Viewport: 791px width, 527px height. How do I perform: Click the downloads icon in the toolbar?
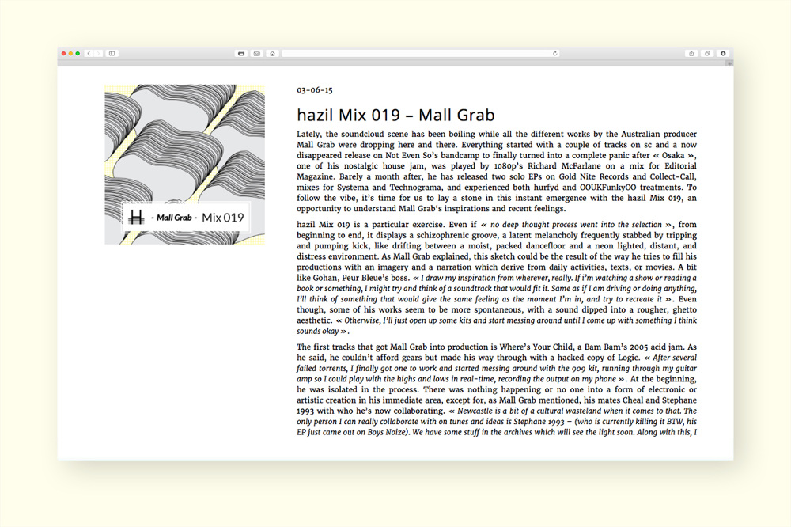point(722,54)
